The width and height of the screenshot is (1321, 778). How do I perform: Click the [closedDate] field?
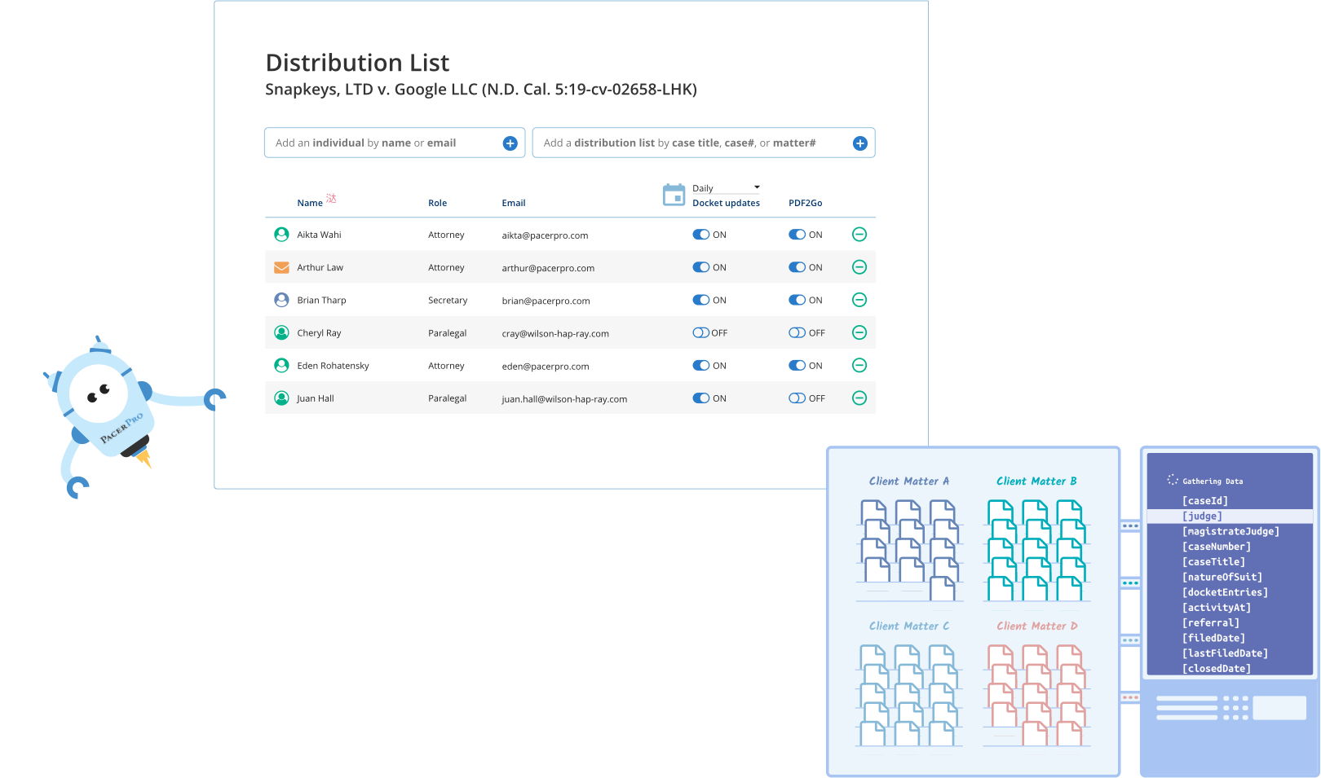click(x=1217, y=669)
